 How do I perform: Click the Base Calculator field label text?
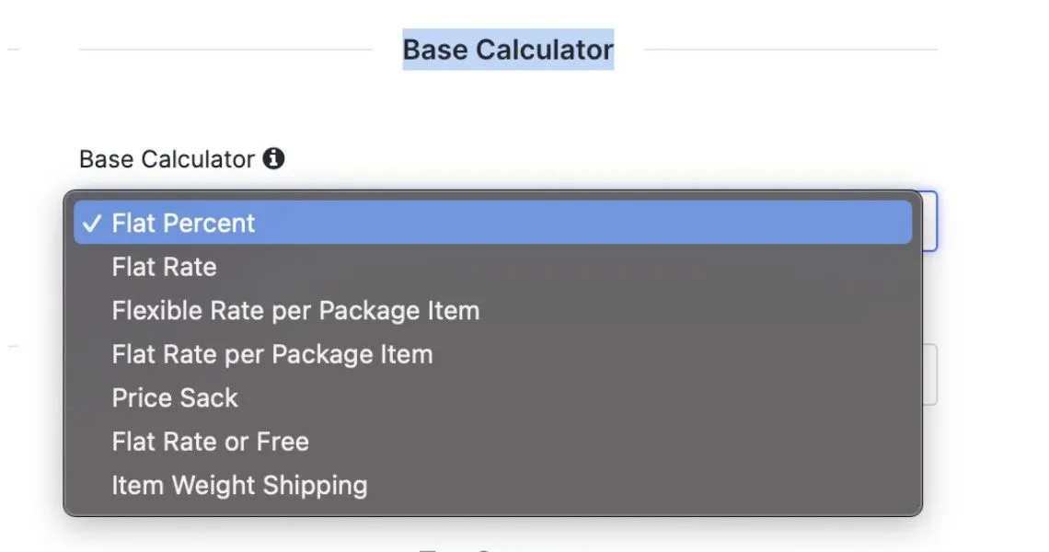pyautogui.click(x=167, y=159)
